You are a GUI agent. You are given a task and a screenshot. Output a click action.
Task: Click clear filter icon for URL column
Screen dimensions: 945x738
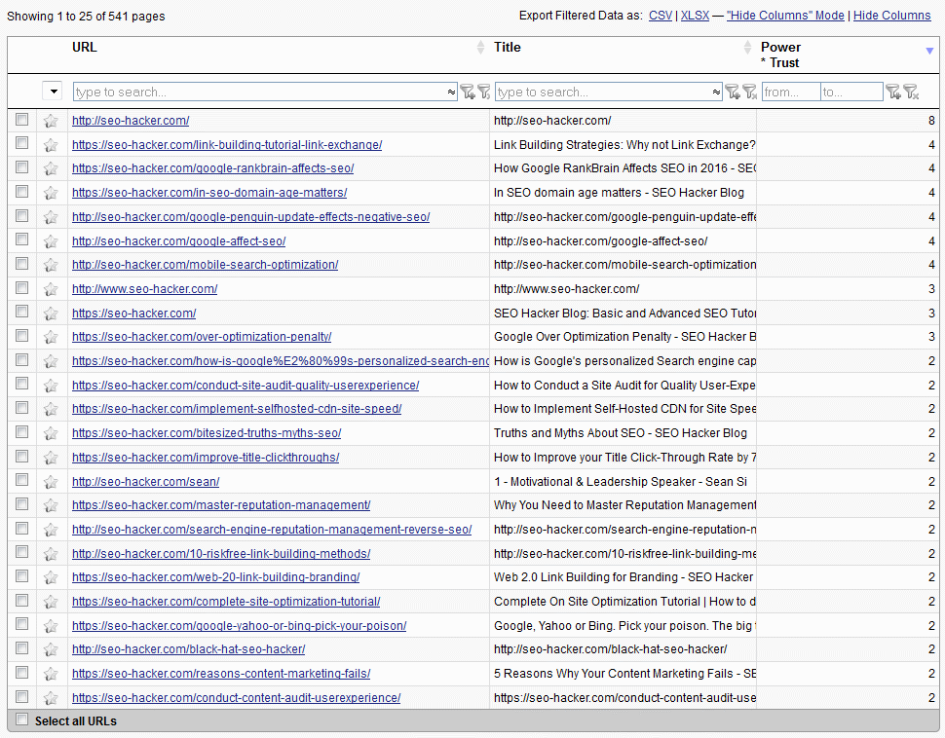click(x=483, y=92)
